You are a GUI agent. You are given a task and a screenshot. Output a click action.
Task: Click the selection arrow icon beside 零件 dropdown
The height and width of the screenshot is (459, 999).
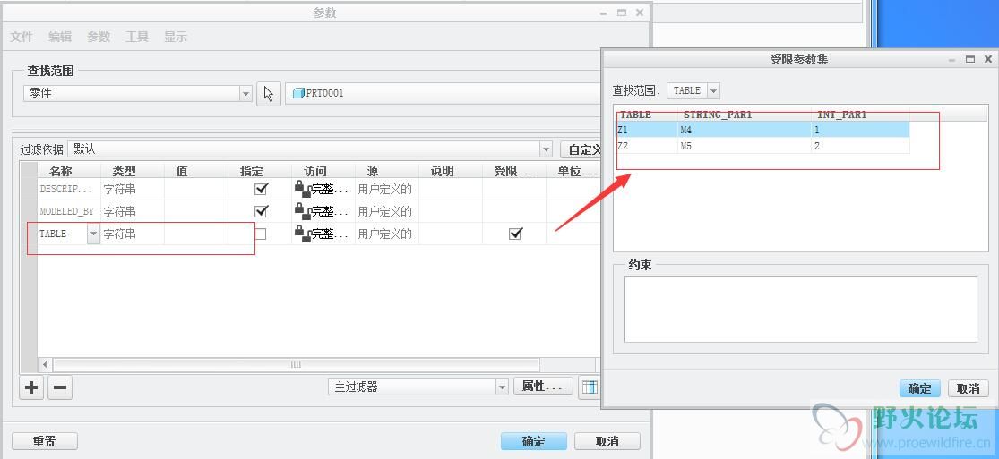coord(268,94)
